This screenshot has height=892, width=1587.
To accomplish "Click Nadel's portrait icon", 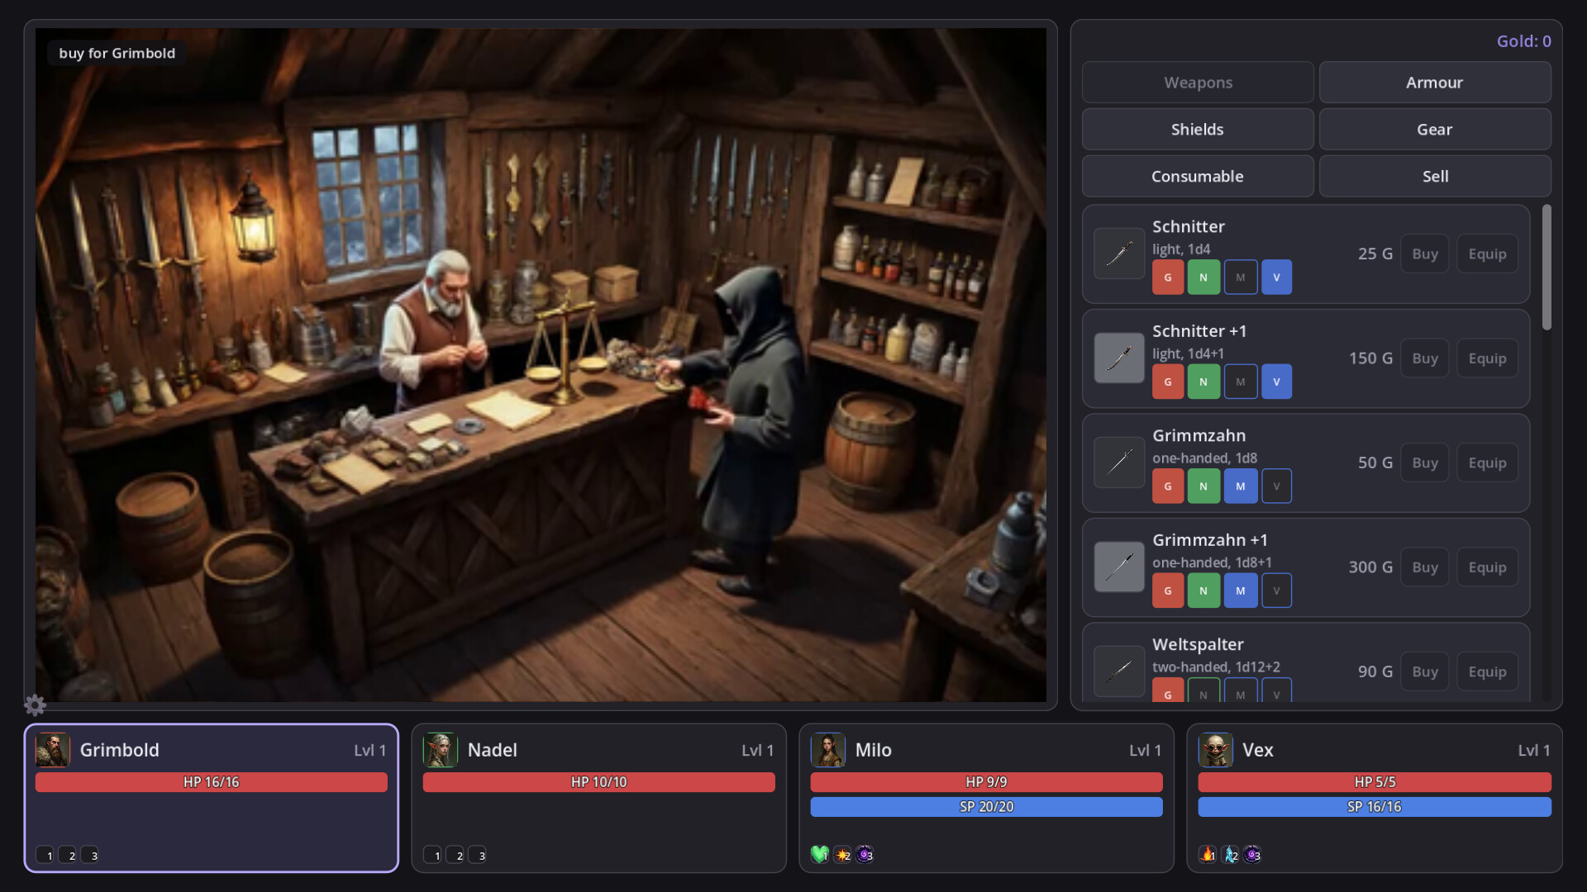I will click(x=441, y=750).
